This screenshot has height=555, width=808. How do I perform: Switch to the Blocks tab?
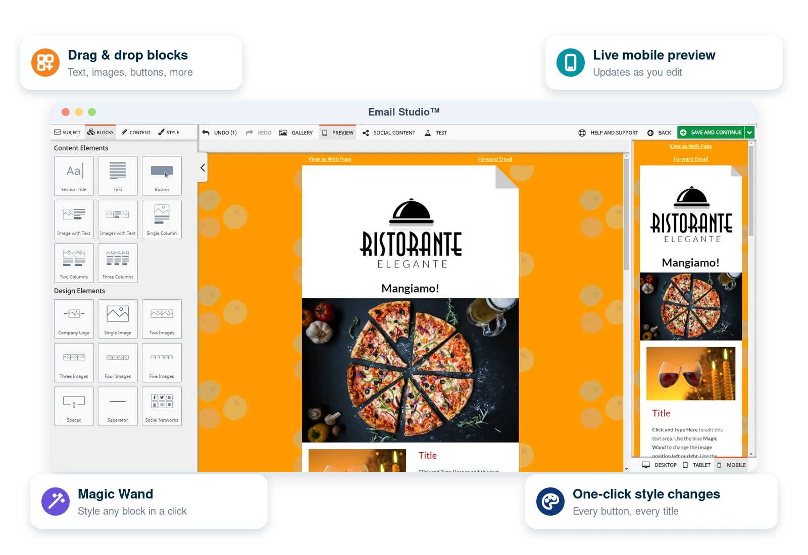pyautogui.click(x=100, y=132)
